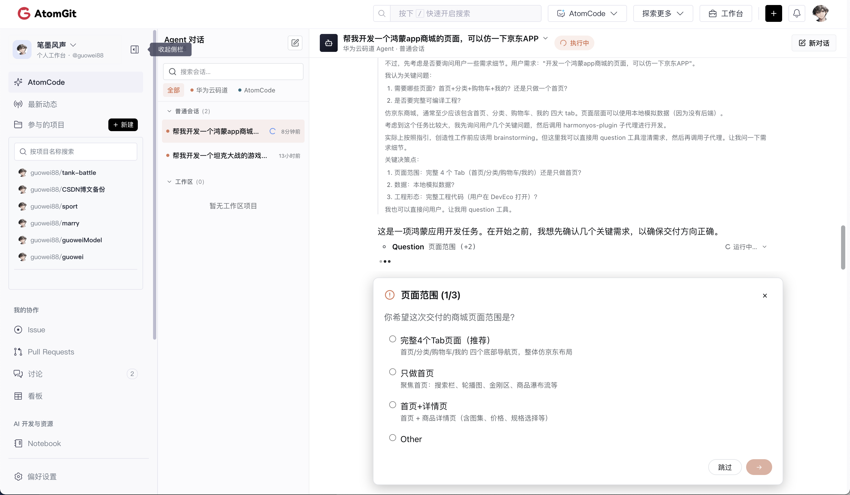Filter by 华为云码道 tab

point(209,90)
